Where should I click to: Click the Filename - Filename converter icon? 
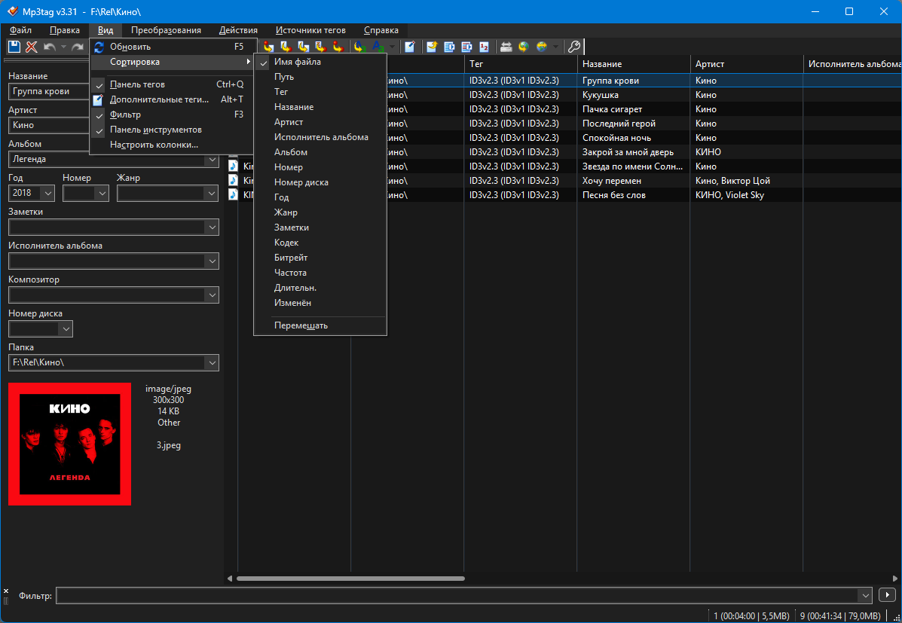click(x=303, y=47)
